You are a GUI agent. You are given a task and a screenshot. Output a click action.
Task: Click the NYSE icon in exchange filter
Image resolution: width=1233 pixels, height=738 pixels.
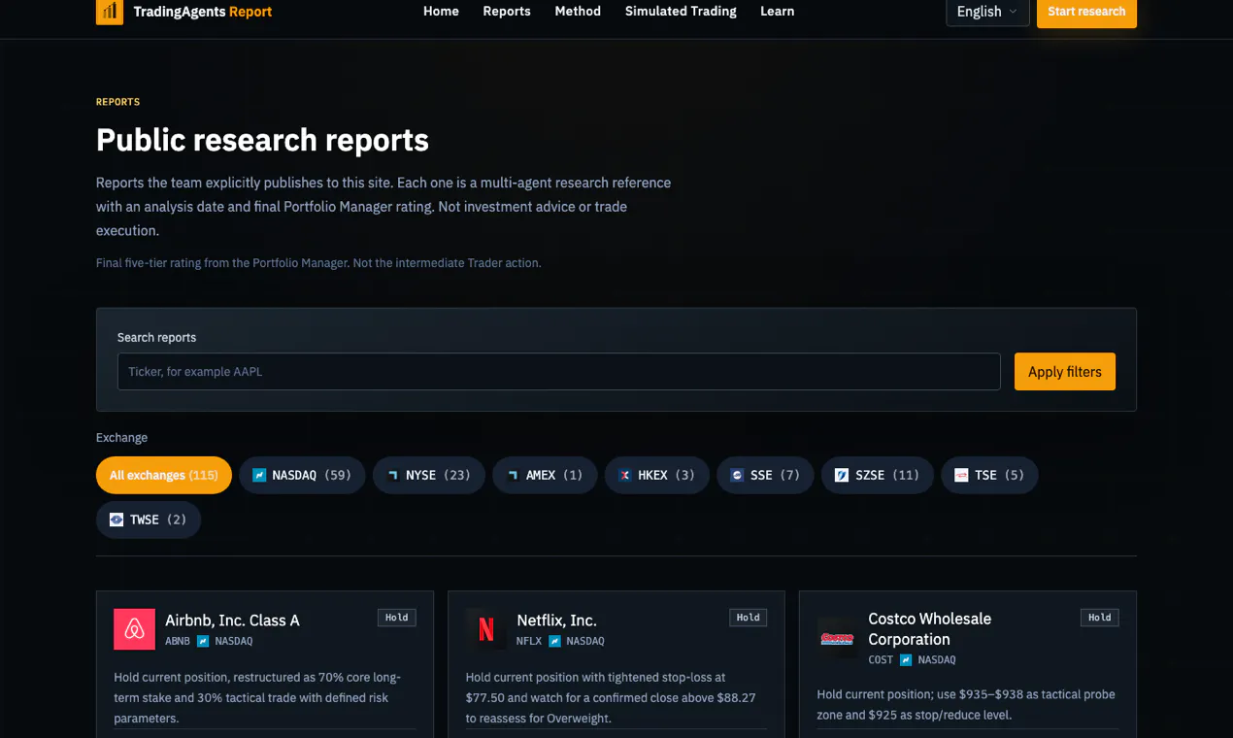(393, 476)
